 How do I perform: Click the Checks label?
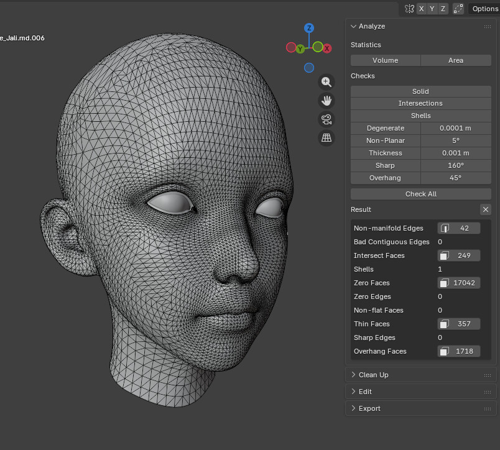[x=363, y=76]
